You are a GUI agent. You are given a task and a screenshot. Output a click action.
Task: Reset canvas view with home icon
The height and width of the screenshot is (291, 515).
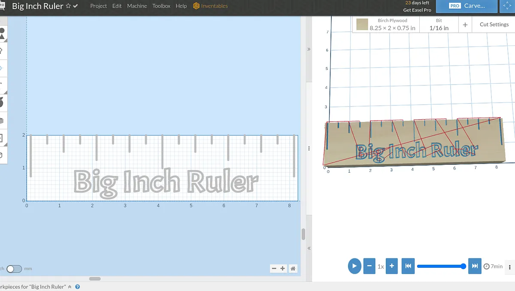(293, 269)
